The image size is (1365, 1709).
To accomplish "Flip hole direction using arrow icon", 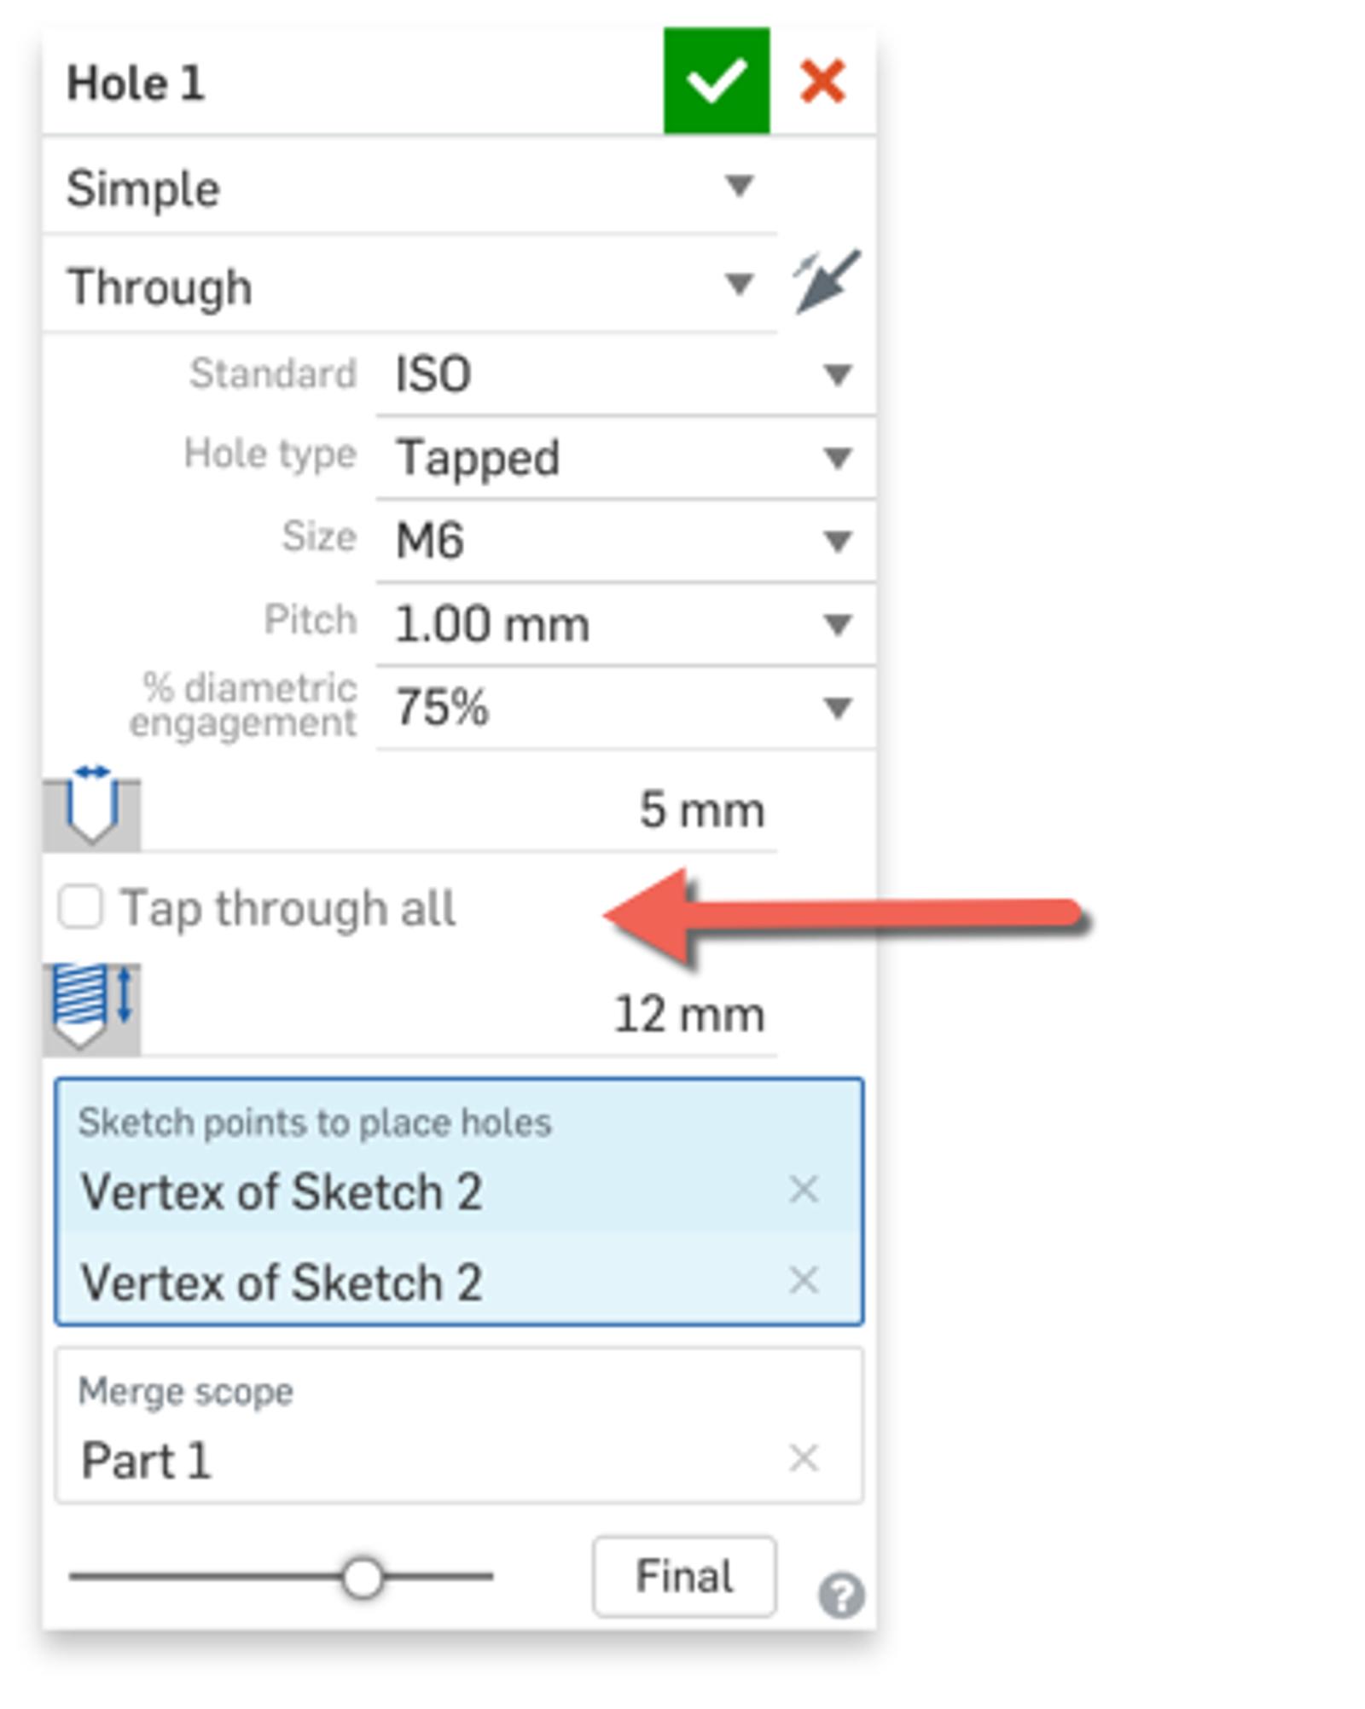I will 826,282.
